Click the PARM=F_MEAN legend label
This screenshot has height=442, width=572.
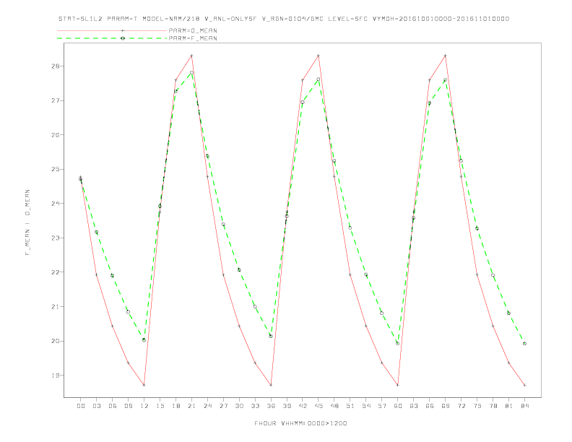coord(193,38)
